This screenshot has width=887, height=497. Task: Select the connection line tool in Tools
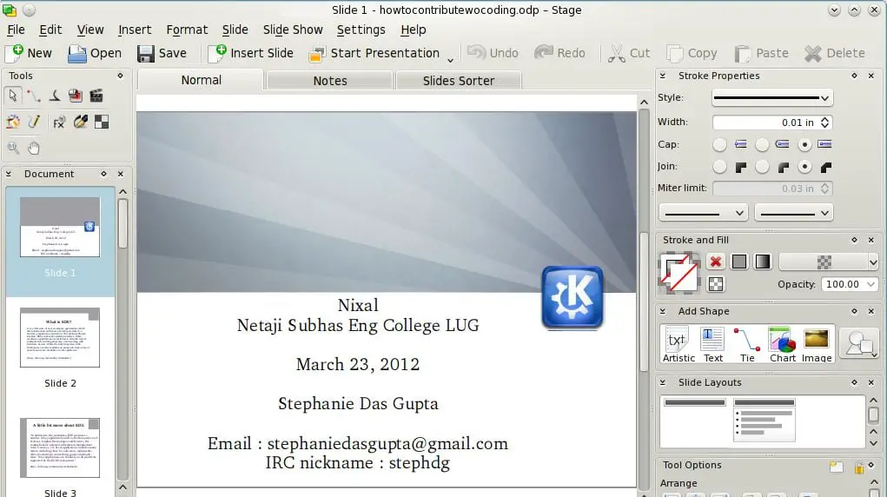(34, 96)
